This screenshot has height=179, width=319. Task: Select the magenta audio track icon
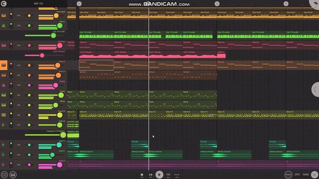(x=3, y=165)
